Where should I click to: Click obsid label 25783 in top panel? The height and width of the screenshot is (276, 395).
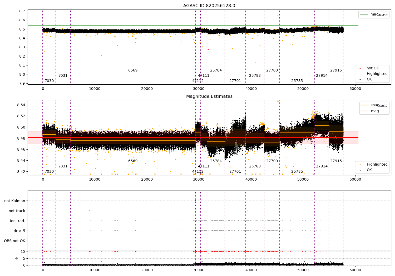(x=255, y=76)
